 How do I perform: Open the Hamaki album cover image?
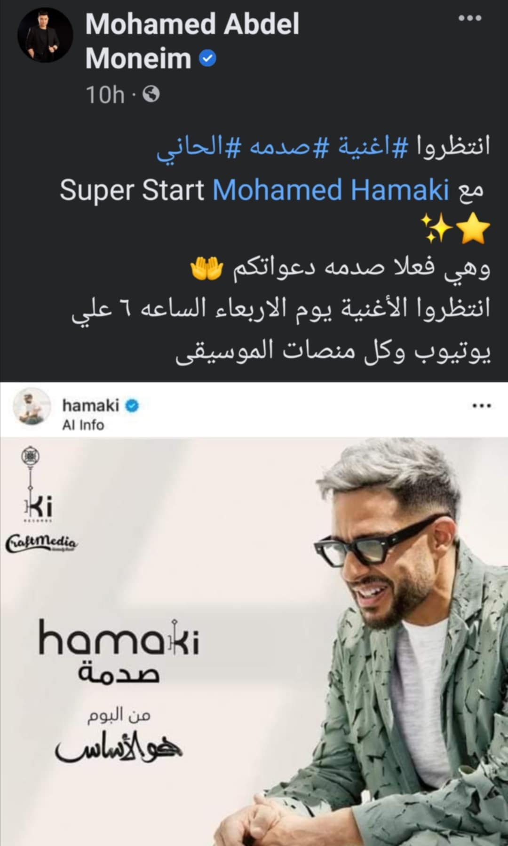click(x=254, y=642)
